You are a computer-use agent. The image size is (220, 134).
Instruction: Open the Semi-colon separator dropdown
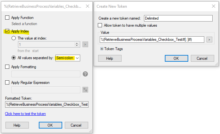68,58
